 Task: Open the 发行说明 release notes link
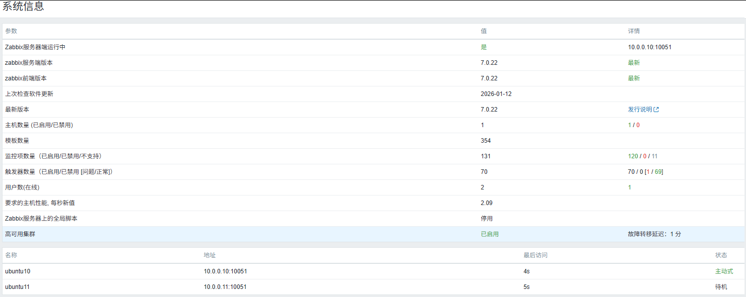[643, 110]
